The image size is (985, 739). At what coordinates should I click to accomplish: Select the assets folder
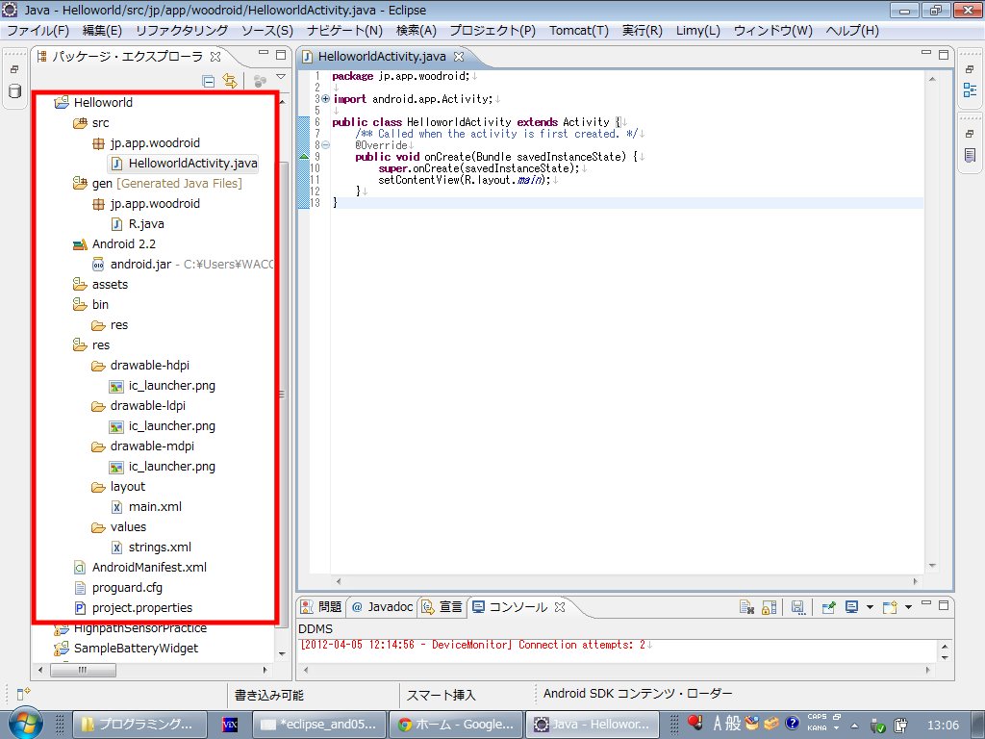(x=100, y=285)
